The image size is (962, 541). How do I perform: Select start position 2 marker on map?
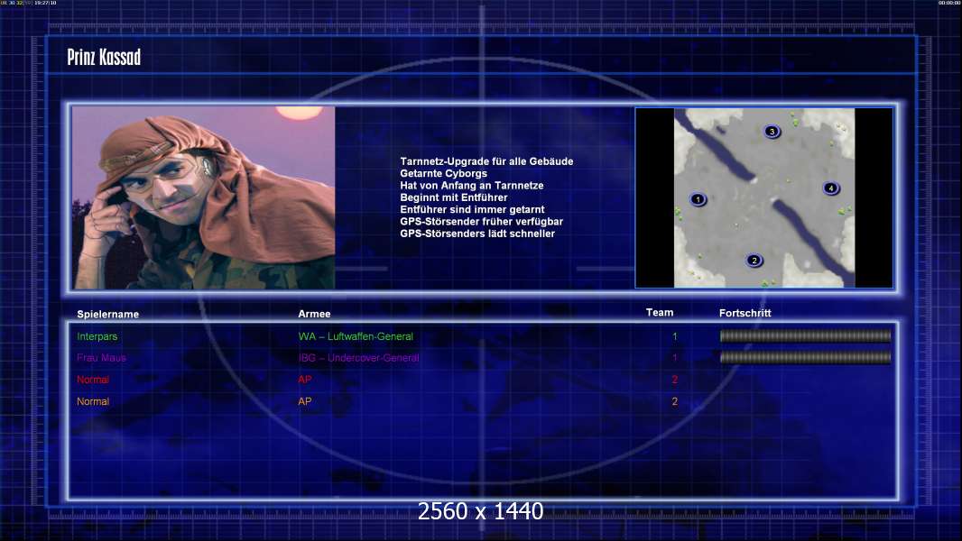(754, 261)
